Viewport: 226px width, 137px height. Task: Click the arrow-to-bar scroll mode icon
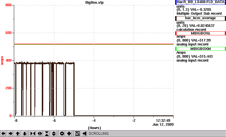pyautogui.click(x=84, y=134)
